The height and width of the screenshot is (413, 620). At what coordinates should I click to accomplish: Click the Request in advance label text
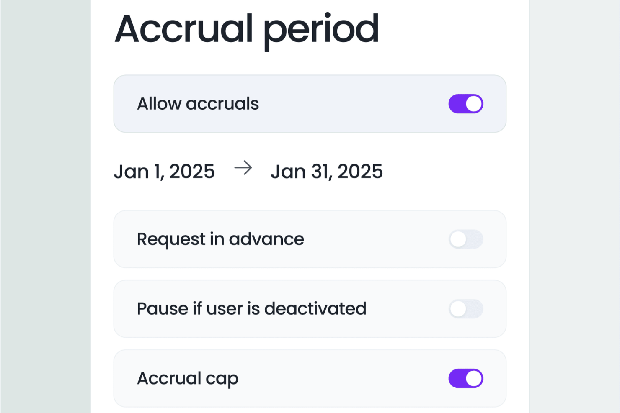point(220,239)
